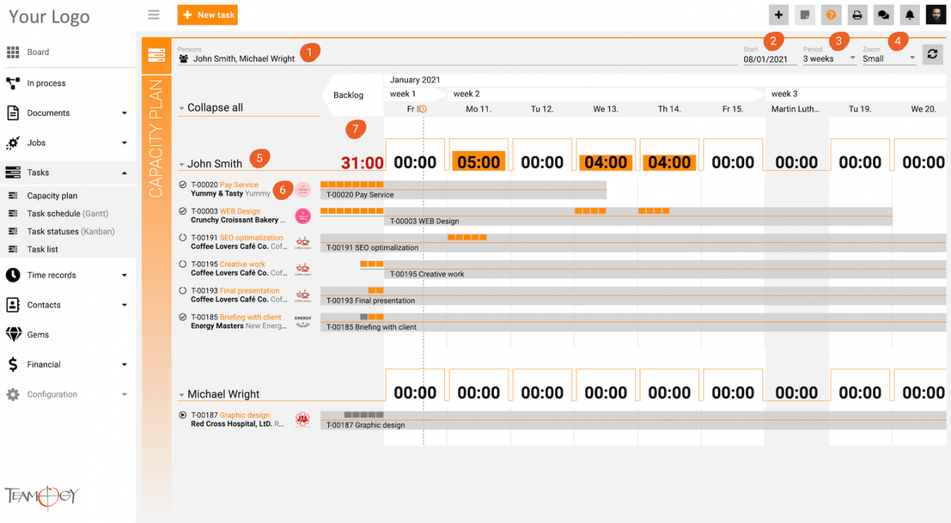Toggle the status circle on T-00195 Creative work

(183, 264)
